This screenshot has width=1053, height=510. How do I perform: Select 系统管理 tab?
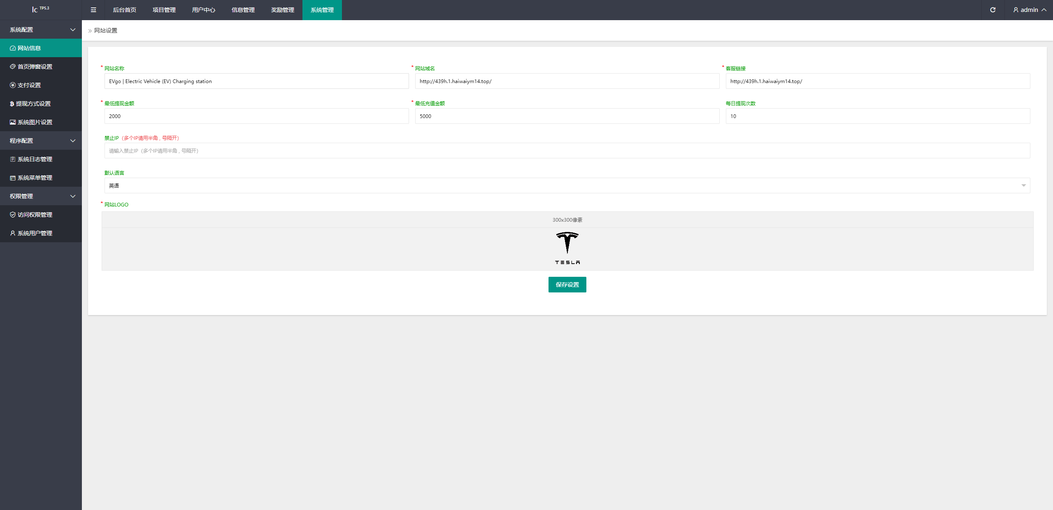[322, 10]
